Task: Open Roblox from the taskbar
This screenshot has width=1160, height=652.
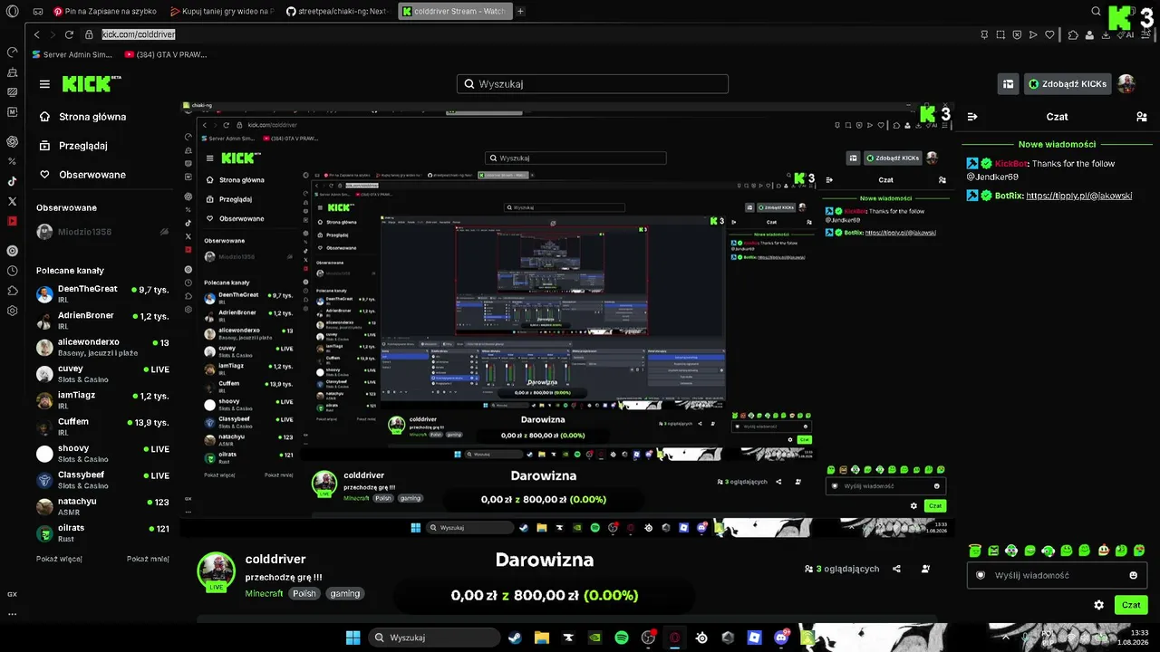Action: tap(754, 638)
